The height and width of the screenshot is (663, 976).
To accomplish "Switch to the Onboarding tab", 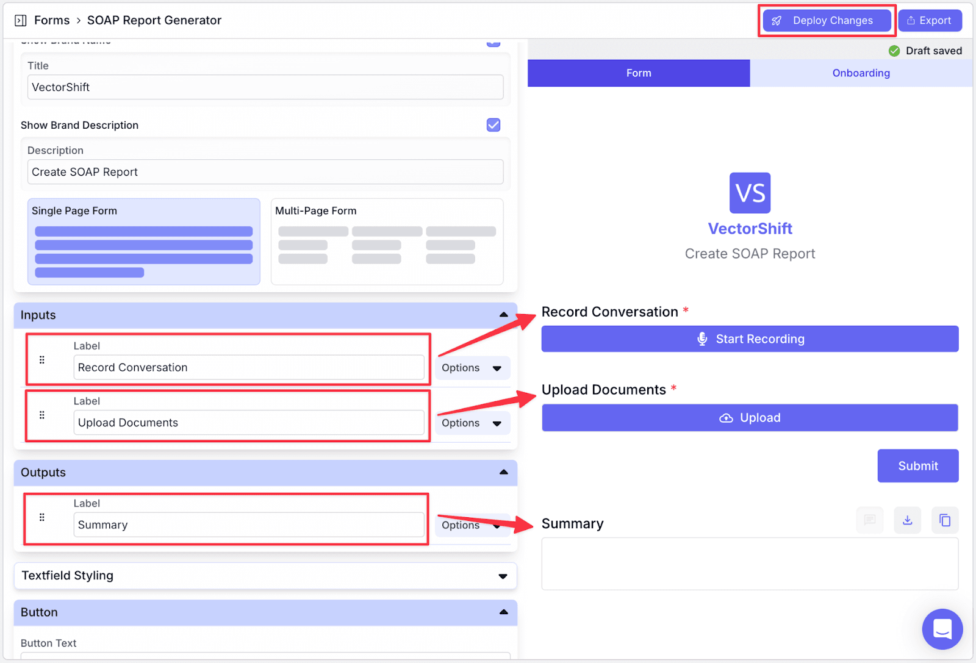I will click(861, 73).
